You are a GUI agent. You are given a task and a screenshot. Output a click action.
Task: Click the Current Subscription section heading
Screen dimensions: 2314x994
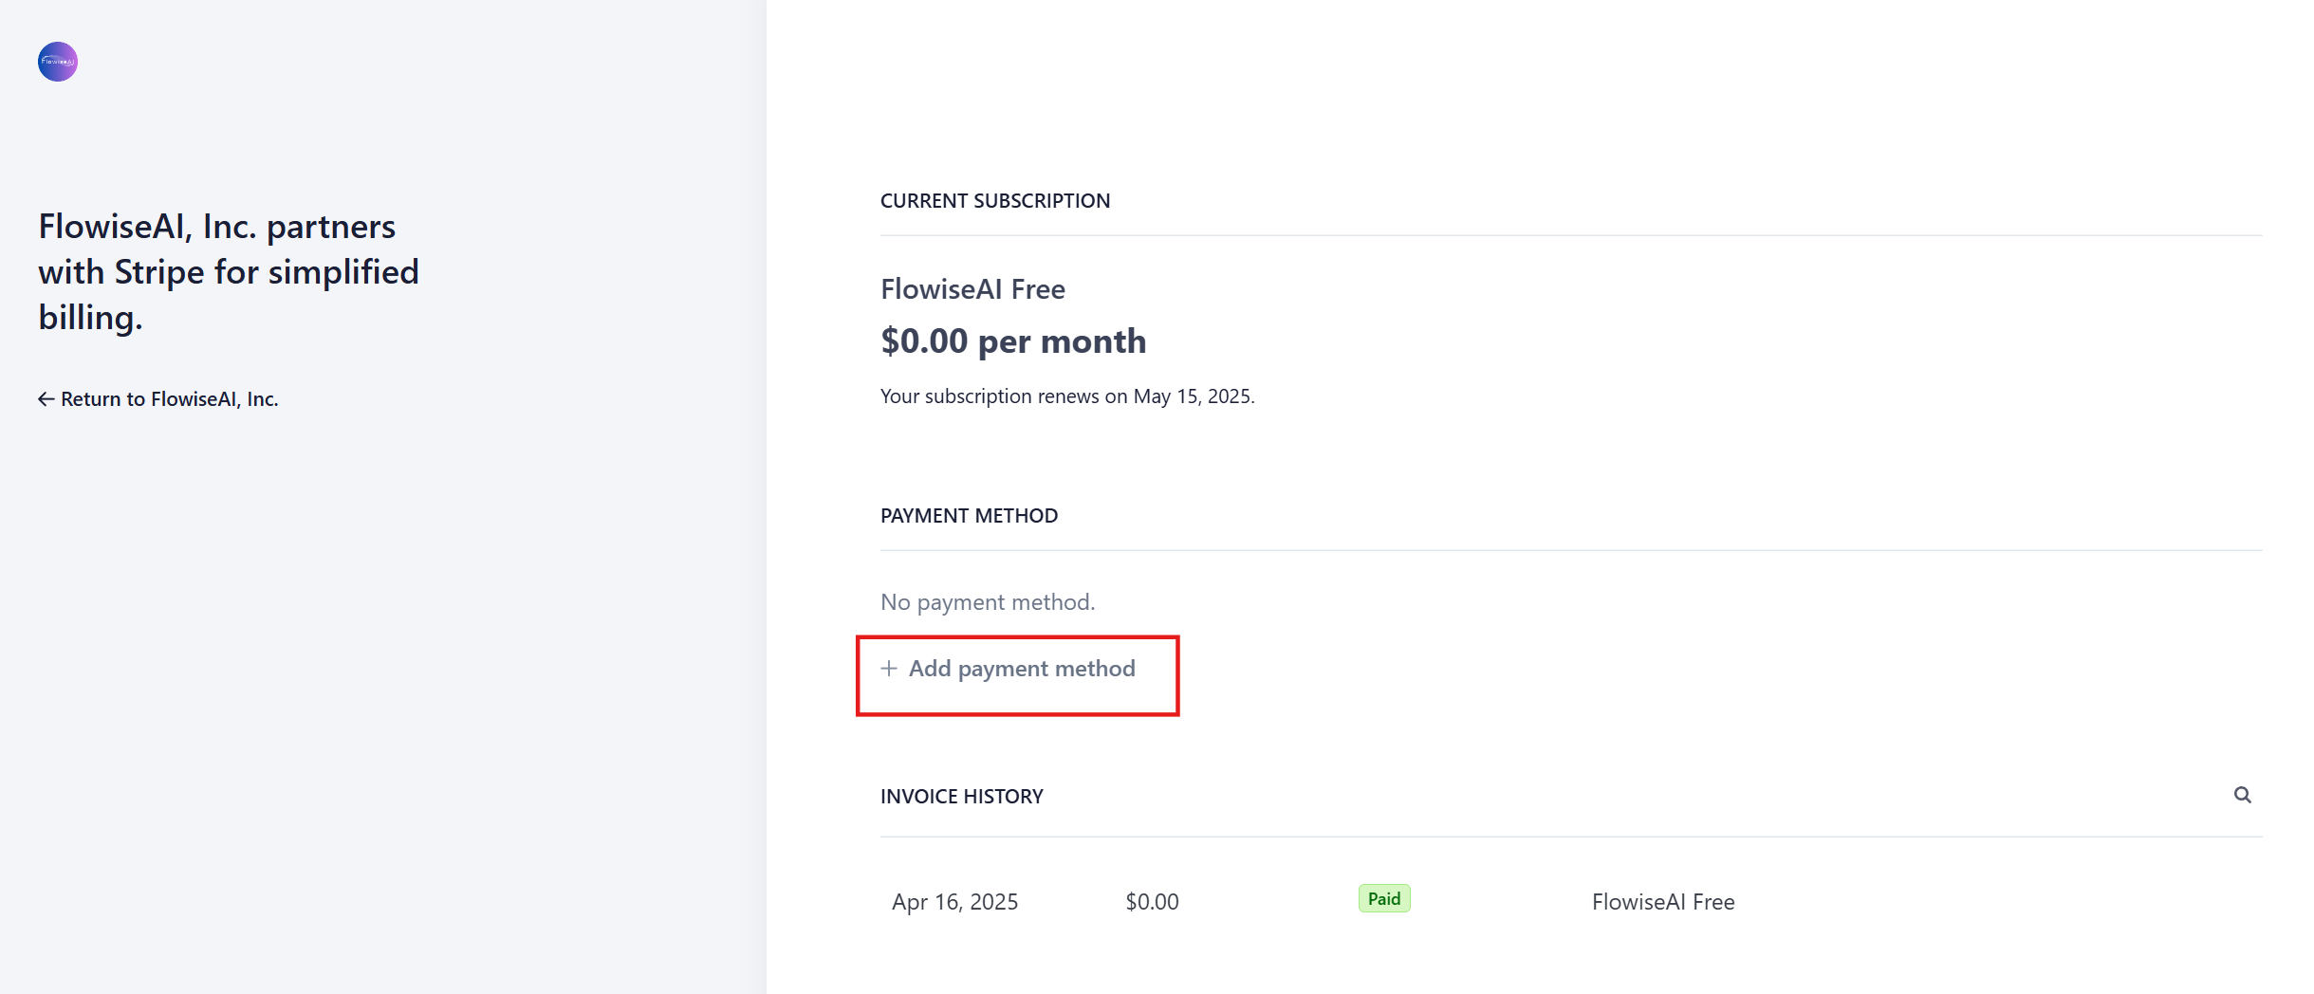click(994, 201)
